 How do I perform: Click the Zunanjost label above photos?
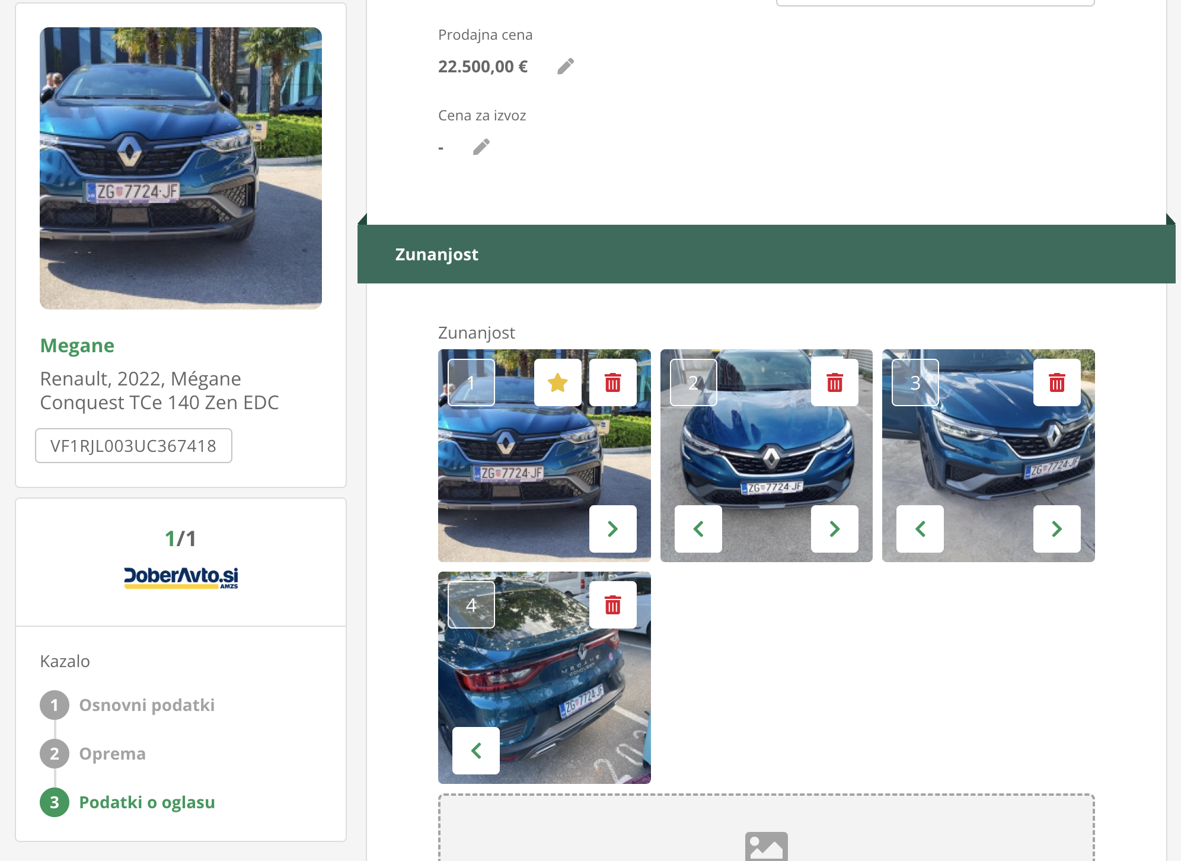tap(477, 333)
